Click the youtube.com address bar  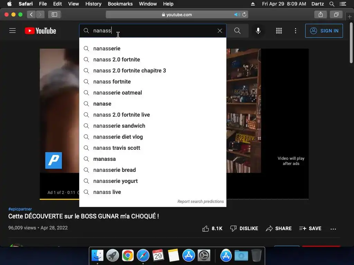(x=177, y=14)
